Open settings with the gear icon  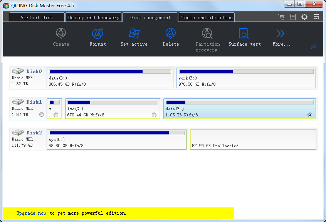click(x=304, y=17)
